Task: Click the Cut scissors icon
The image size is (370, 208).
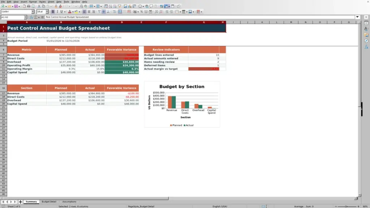Action: tap(39, 6)
